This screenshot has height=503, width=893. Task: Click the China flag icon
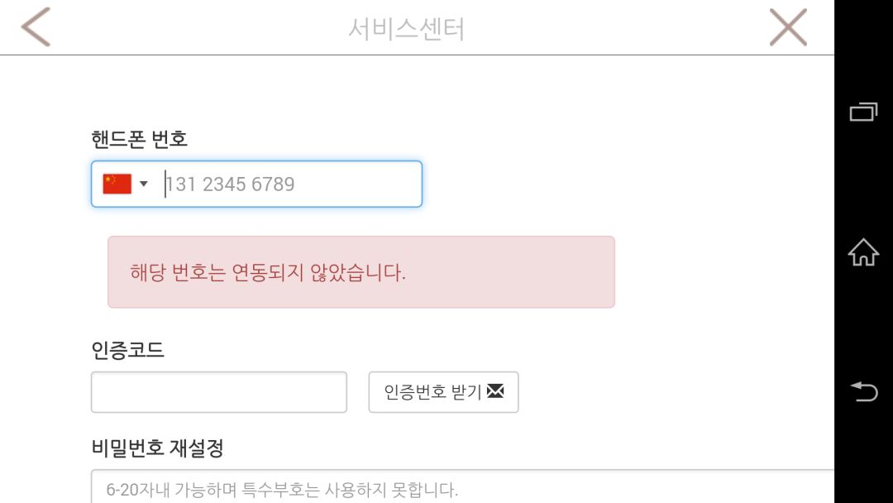[x=117, y=184]
